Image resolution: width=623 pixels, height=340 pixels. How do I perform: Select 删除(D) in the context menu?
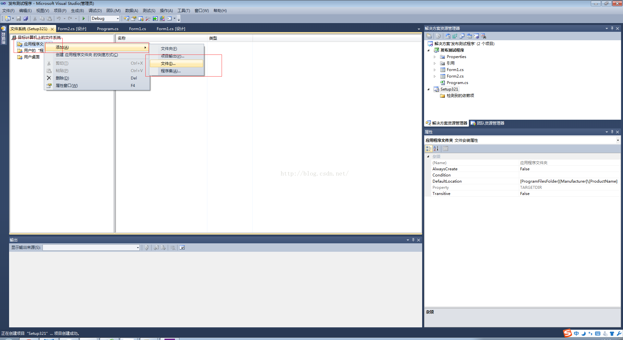[97, 78]
